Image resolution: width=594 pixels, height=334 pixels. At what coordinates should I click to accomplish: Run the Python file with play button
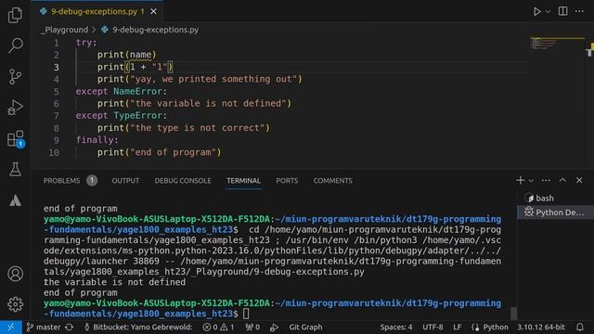[x=536, y=11]
